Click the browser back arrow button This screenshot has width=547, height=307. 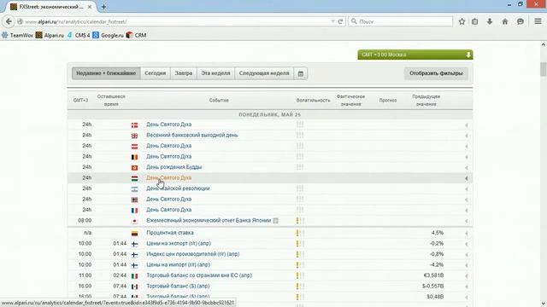[9, 21]
